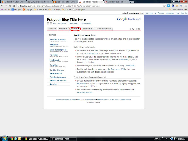Switch to the Gmail A Little Unhinged tab

(117, 2)
